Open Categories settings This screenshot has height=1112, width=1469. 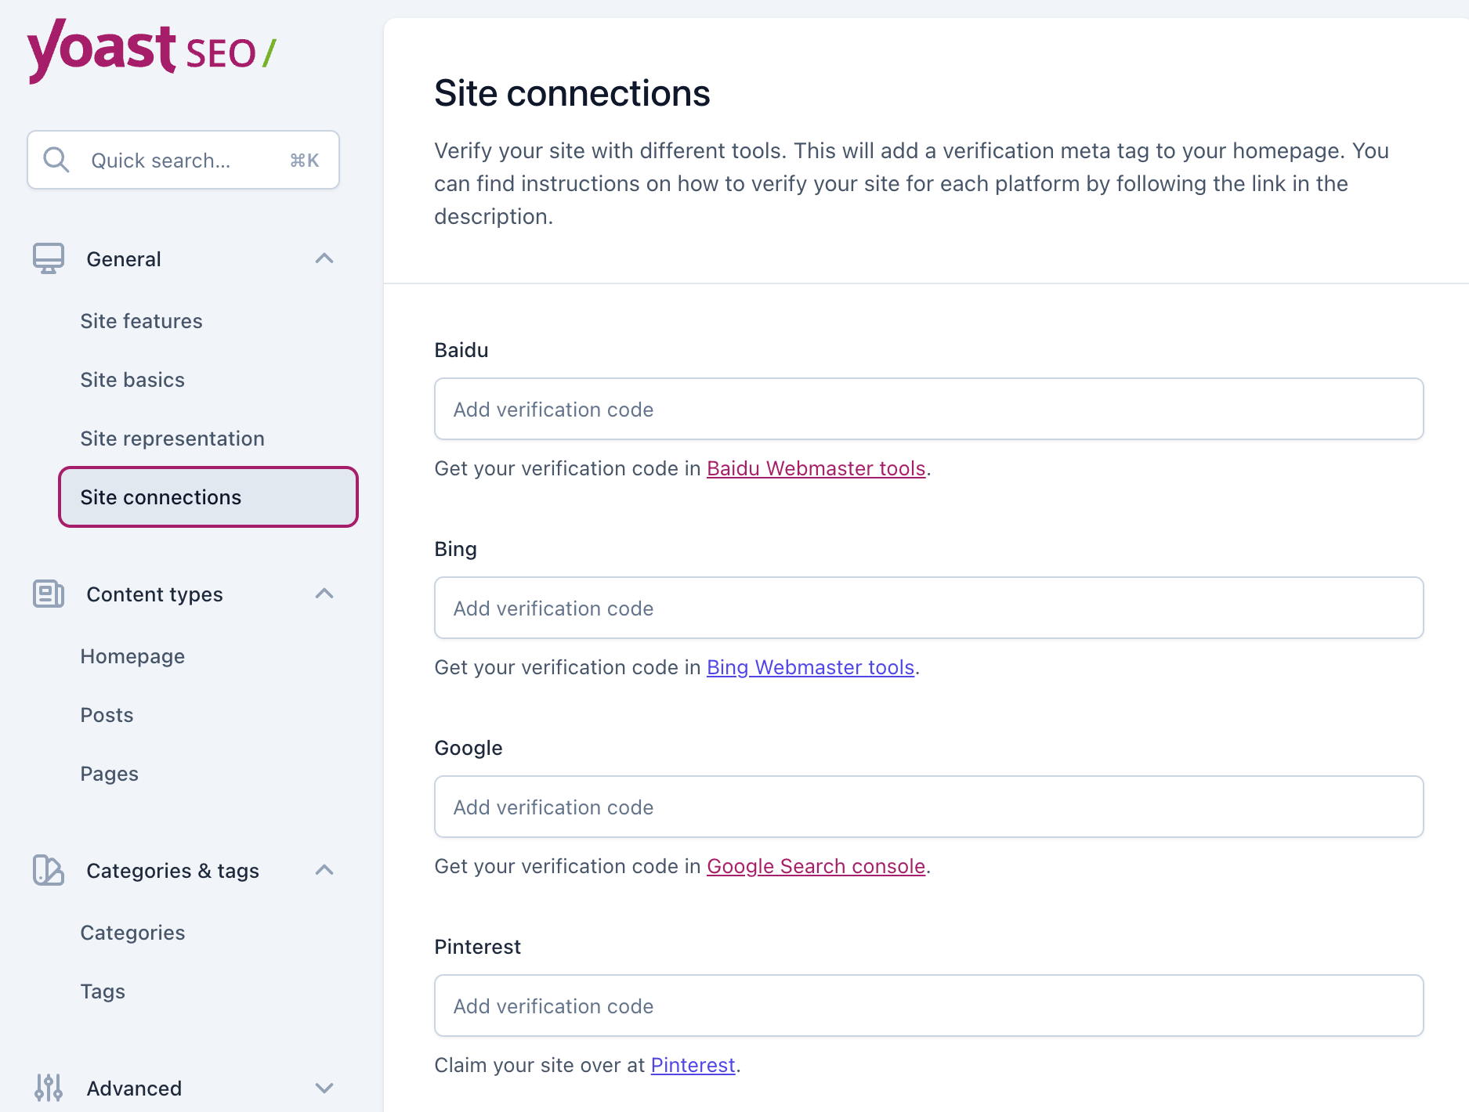[132, 933]
